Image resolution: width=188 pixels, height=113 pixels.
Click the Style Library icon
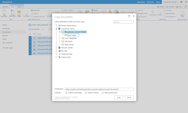point(63,44)
